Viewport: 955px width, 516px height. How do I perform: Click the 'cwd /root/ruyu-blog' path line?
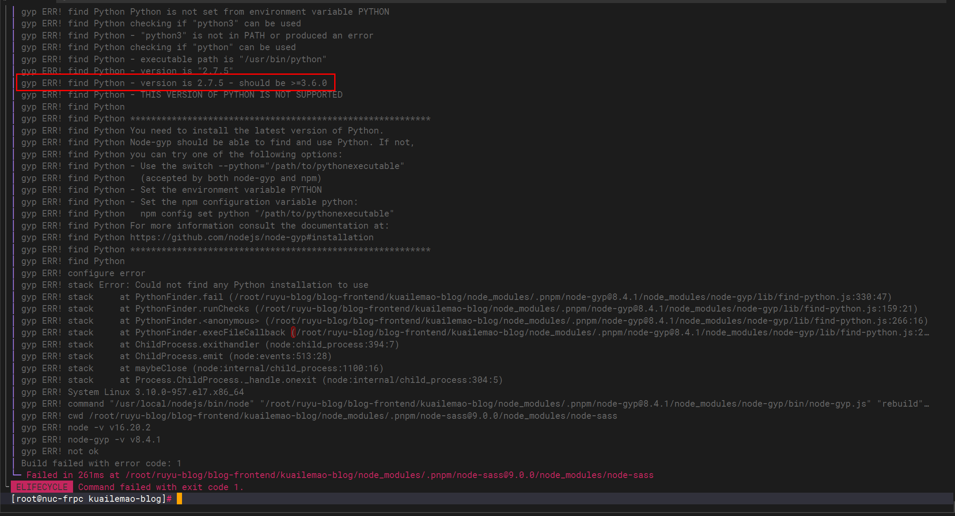coord(319,416)
